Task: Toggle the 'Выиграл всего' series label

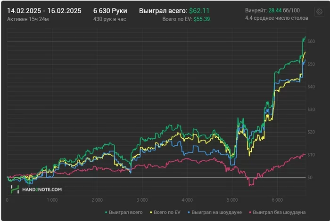Action: click(127, 213)
